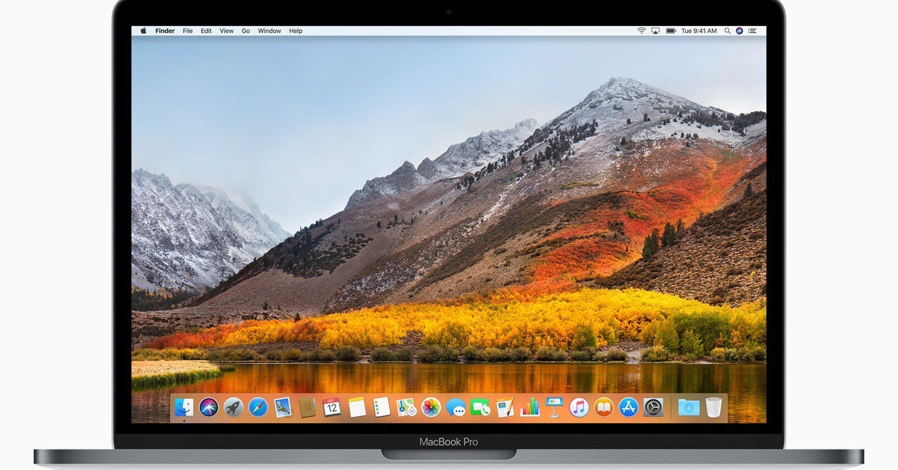This screenshot has width=898, height=470.
Task: Click Siri icon in menu bar
Action: tap(740, 31)
